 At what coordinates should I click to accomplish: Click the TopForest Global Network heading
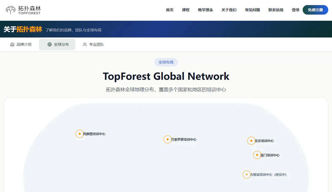point(166,76)
